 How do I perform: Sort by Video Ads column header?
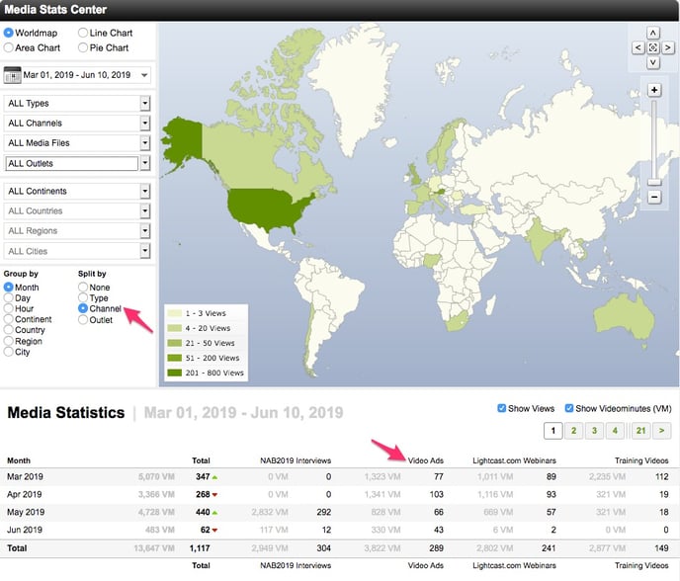coord(425,460)
